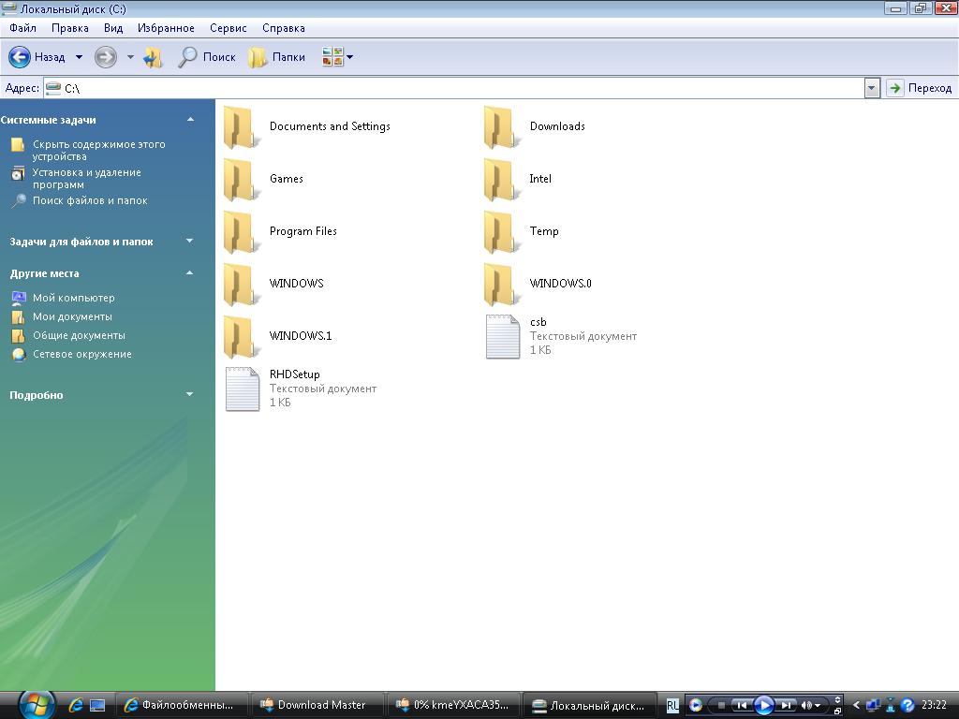Viewport: 959px width, 719px height.
Task: Select the csb text document icon
Action: 503,336
